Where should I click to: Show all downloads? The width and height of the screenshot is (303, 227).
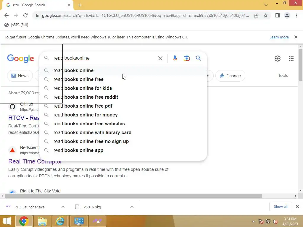point(281,207)
